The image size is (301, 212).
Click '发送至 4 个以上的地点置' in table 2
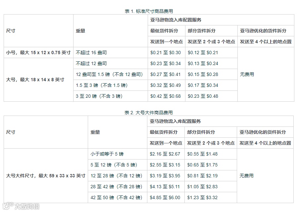click(265, 143)
